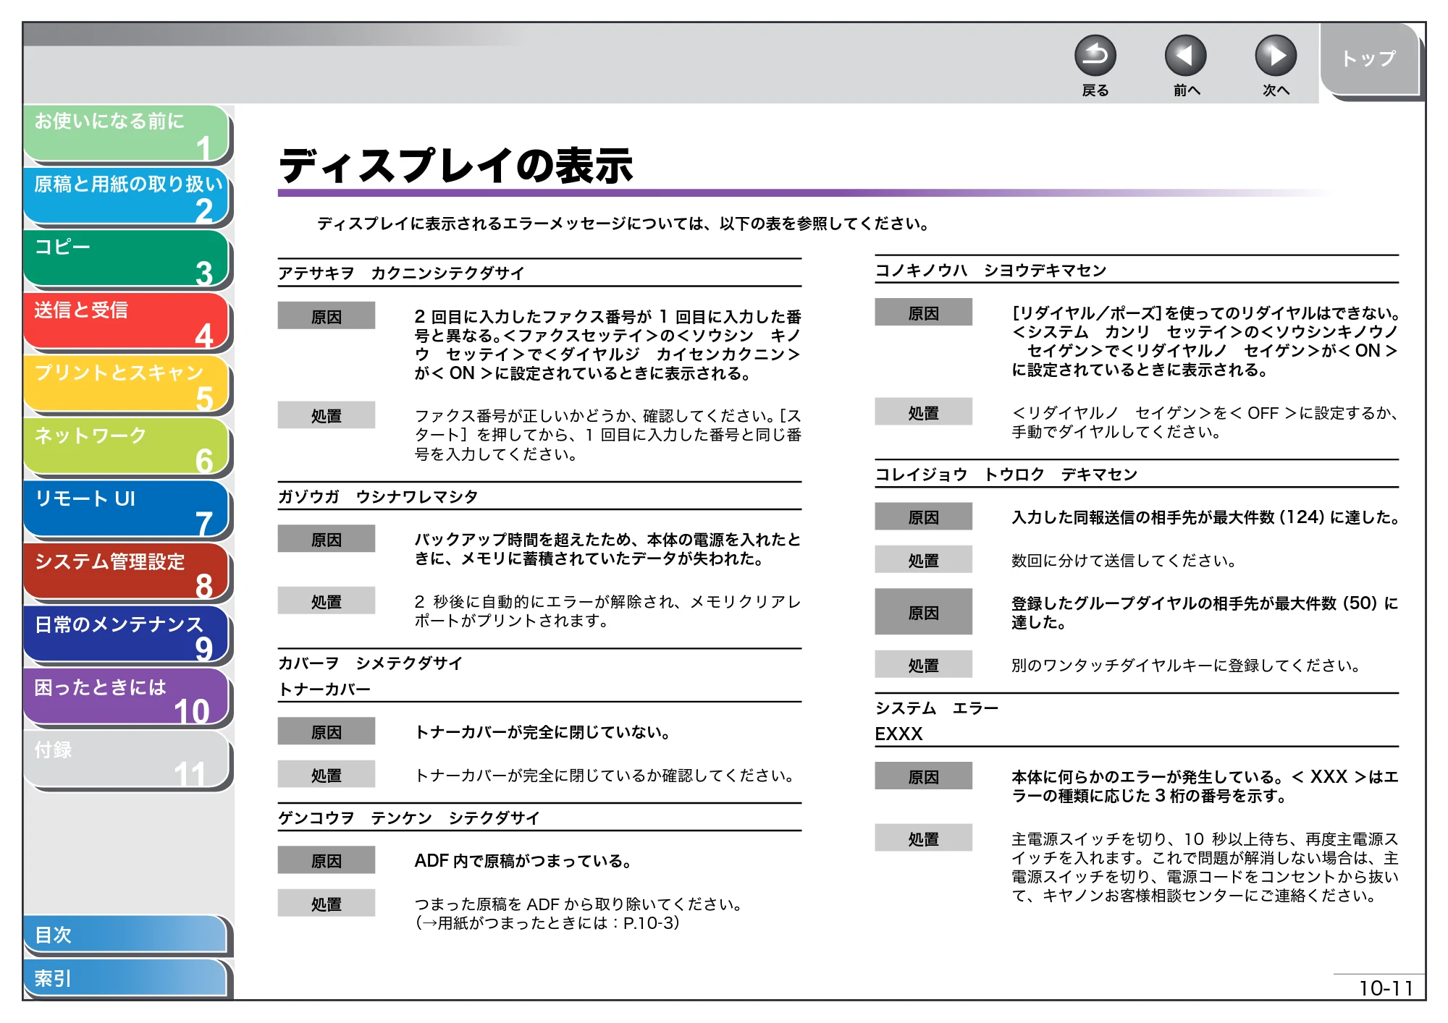Advance to next page with 次へ icon
Image resolution: width=1448 pixels, height=1023 pixels.
tap(1275, 56)
